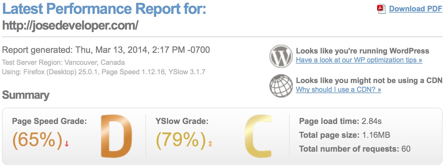447x168 pixels.
Task: Click the orange up-down arrow beside 79%
Action: [210, 144]
